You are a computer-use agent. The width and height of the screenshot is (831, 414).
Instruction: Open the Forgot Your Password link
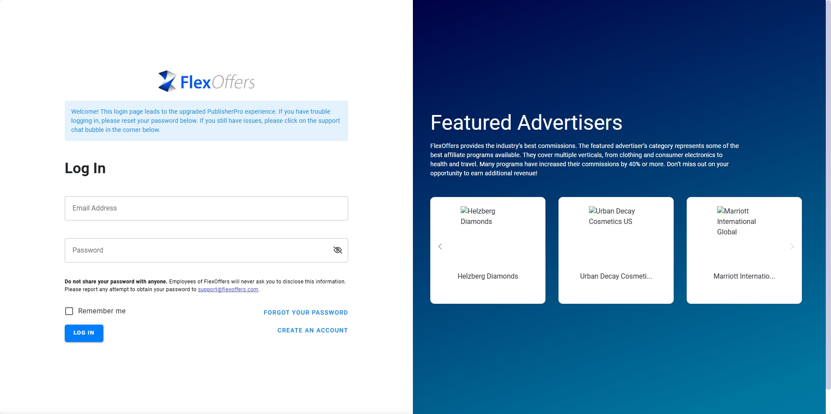(306, 312)
